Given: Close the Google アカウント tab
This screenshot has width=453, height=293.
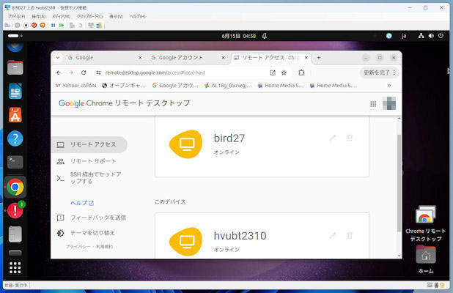Looking at the screenshot, I should point(223,58).
